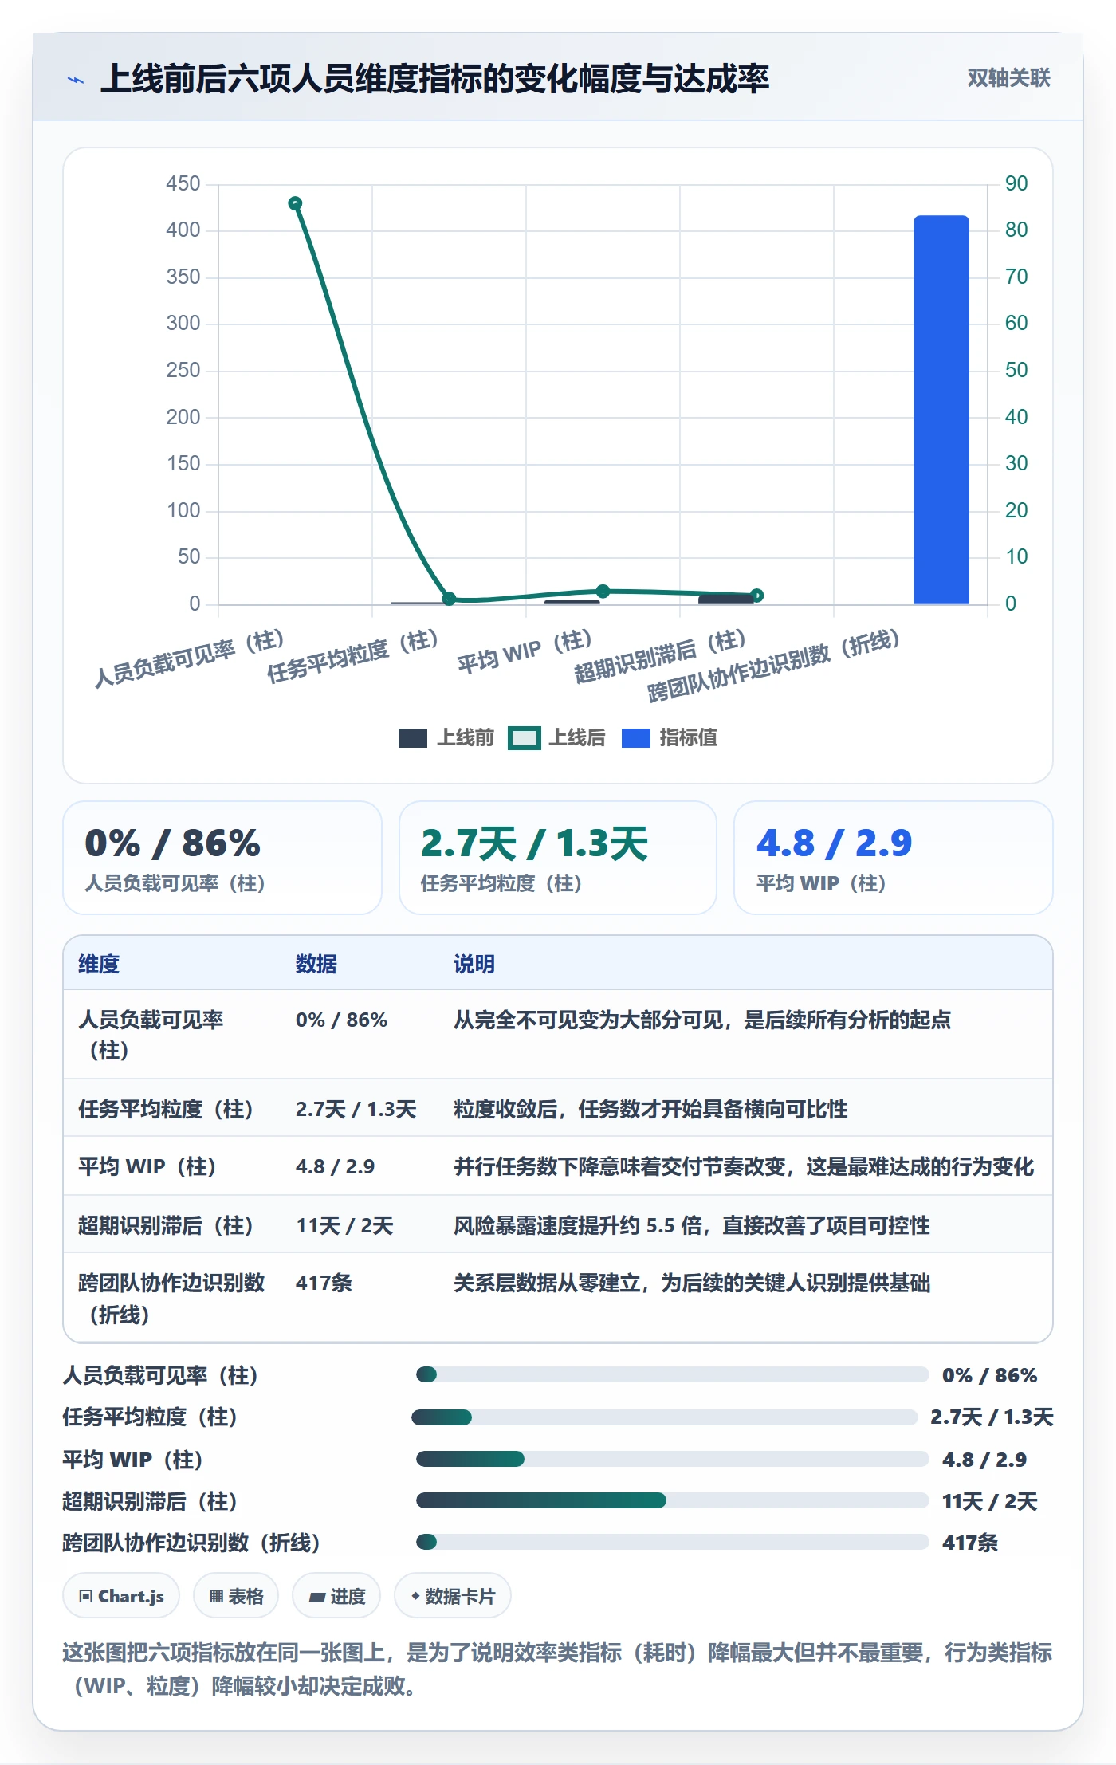
Task: Click the 超期识别滞后 progress bar
Action: [x=672, y=1500]
